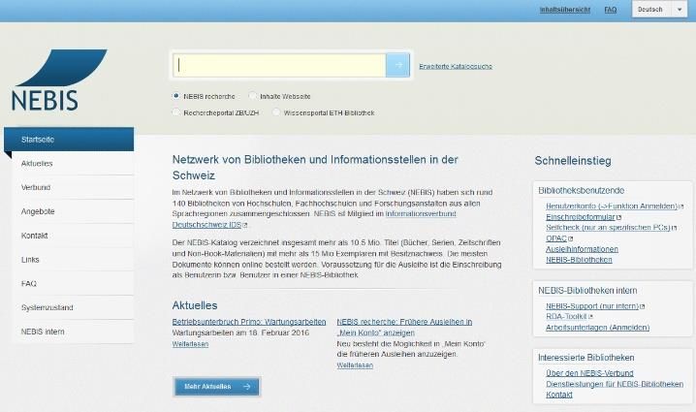Click the search arrow submit button
Viewport: 696px width, 412px height.
tap(397, 65)
